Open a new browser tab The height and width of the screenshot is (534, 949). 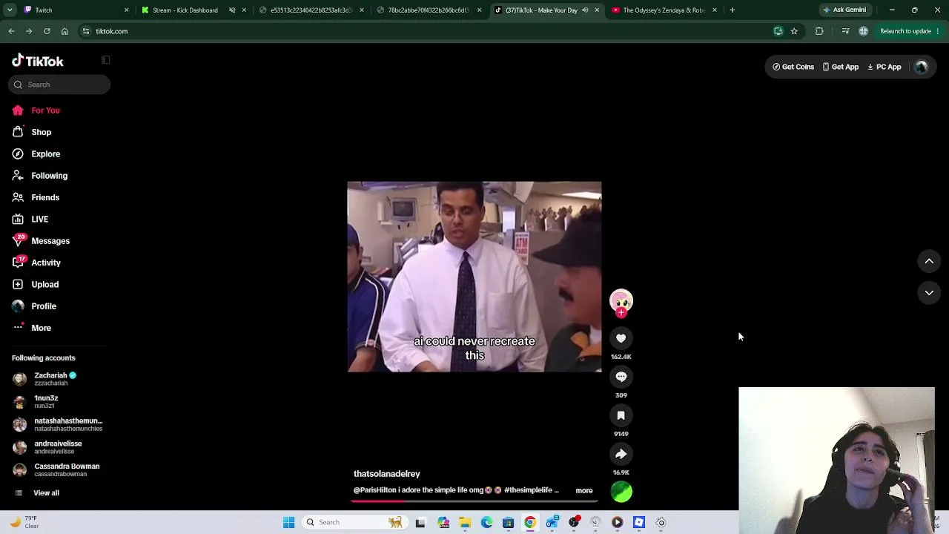point(733,10)
